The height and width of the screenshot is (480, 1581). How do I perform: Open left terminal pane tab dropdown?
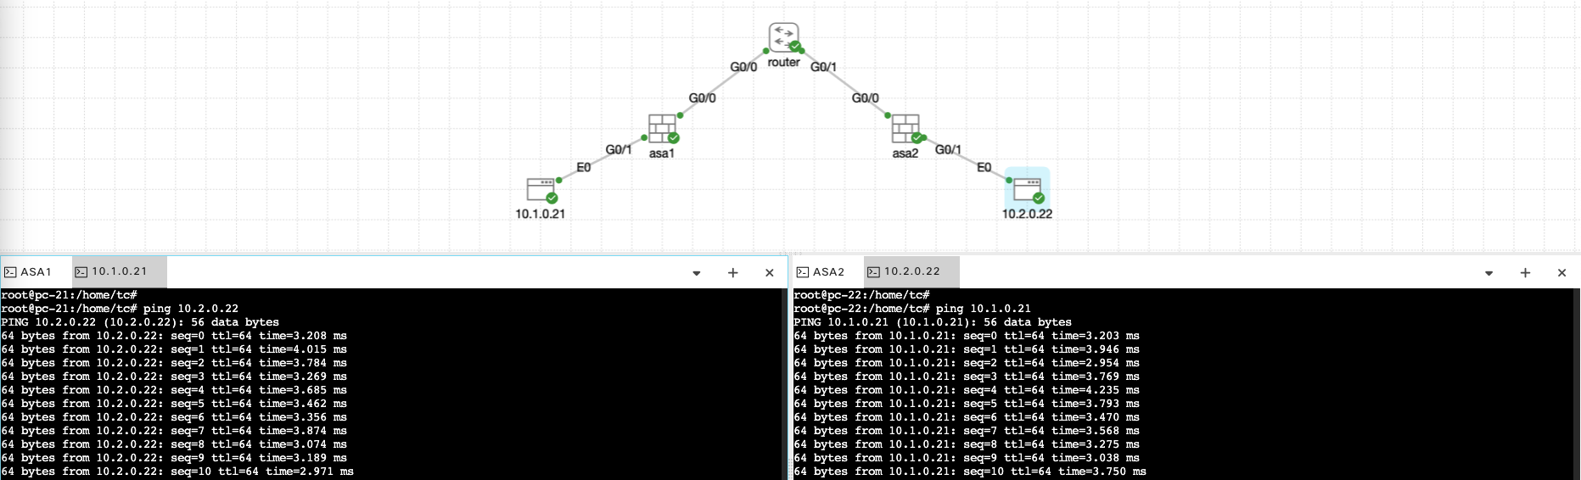(697, 273)
